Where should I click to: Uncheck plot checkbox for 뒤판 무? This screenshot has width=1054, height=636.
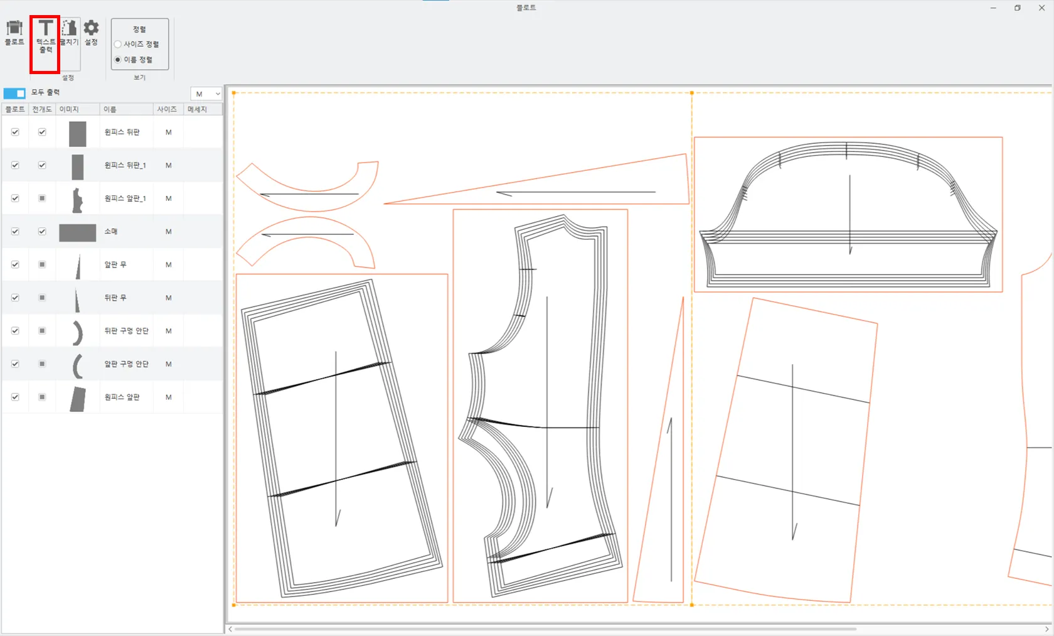click(15, 298)
